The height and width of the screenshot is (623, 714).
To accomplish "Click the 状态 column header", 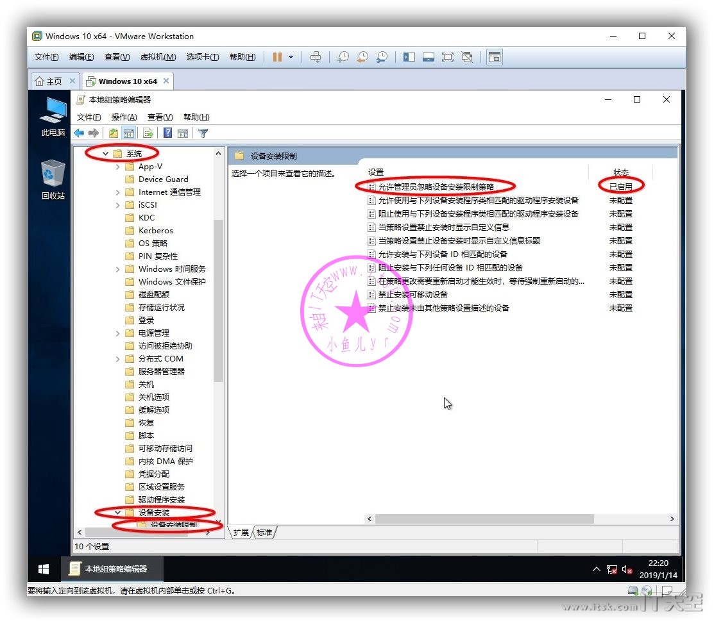I will 620,172.
